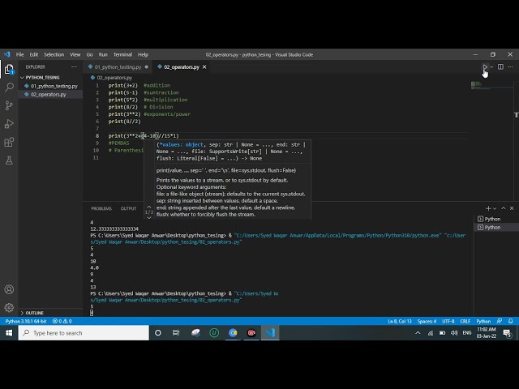Open Task View on taskbar
The height and width of the screenshot is (389, 519).
click(176, 333)
